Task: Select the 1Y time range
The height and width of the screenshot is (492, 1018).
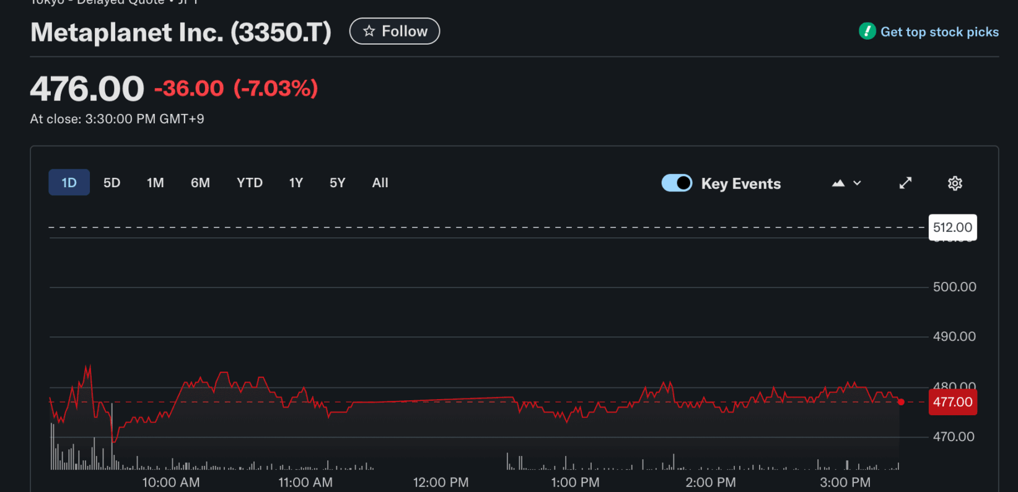Action: [x=296, y=183]
